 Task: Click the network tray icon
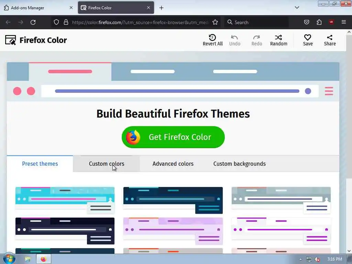click(309, 259)
